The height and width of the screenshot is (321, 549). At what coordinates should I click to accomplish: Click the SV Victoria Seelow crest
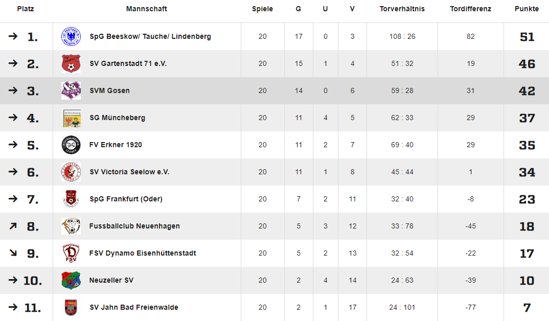tap(71, 172)
